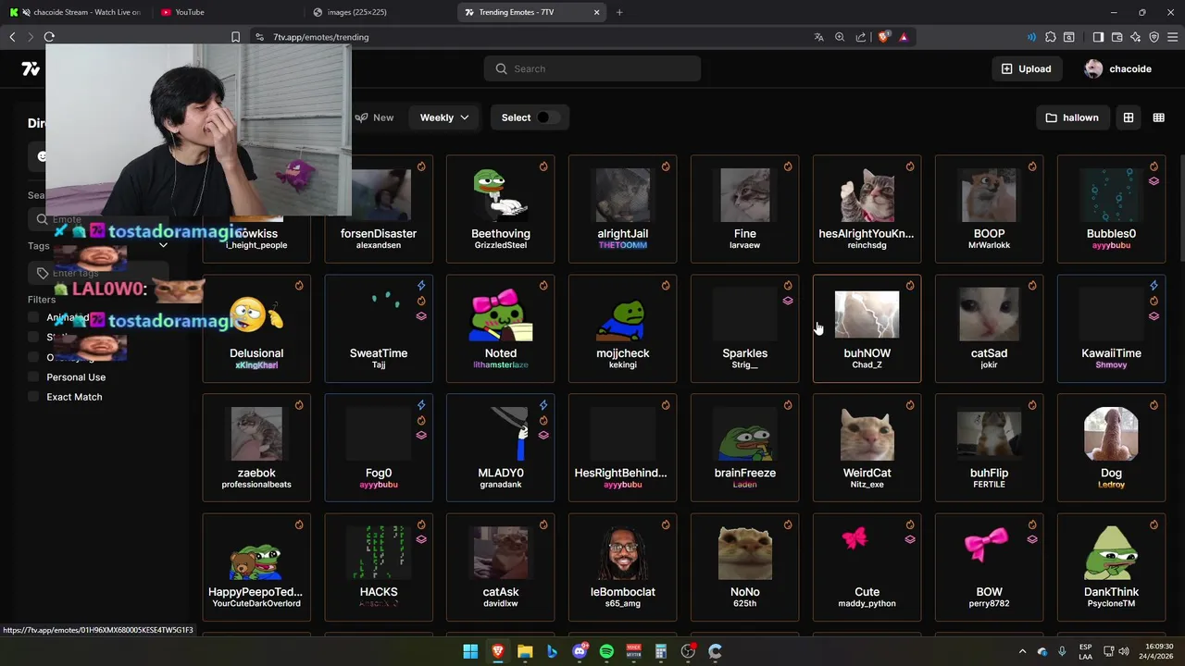Open the page translate icon
Image resolution: width=1185 pixels, height=666 pixels.
(x=818, y=37)
